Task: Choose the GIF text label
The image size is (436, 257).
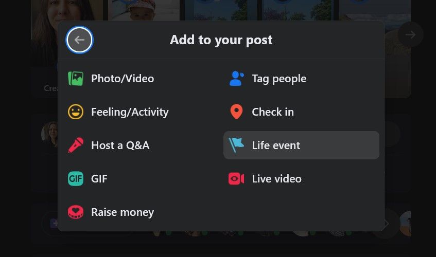Action: coord(99,179)
